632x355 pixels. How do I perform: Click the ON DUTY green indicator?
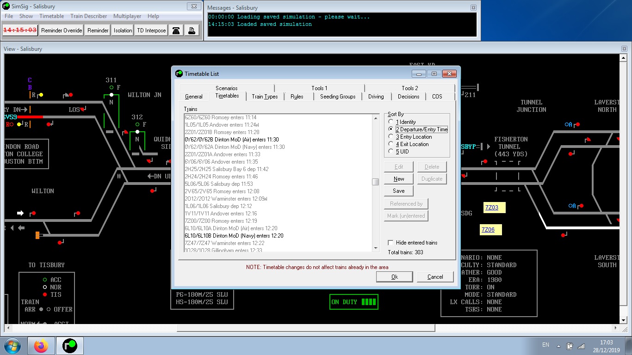pos(354,302)
